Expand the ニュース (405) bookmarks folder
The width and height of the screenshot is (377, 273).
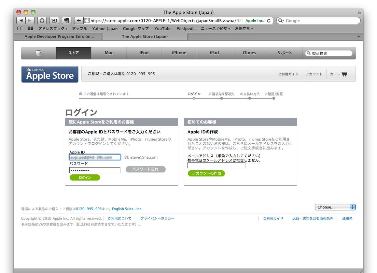215,29
